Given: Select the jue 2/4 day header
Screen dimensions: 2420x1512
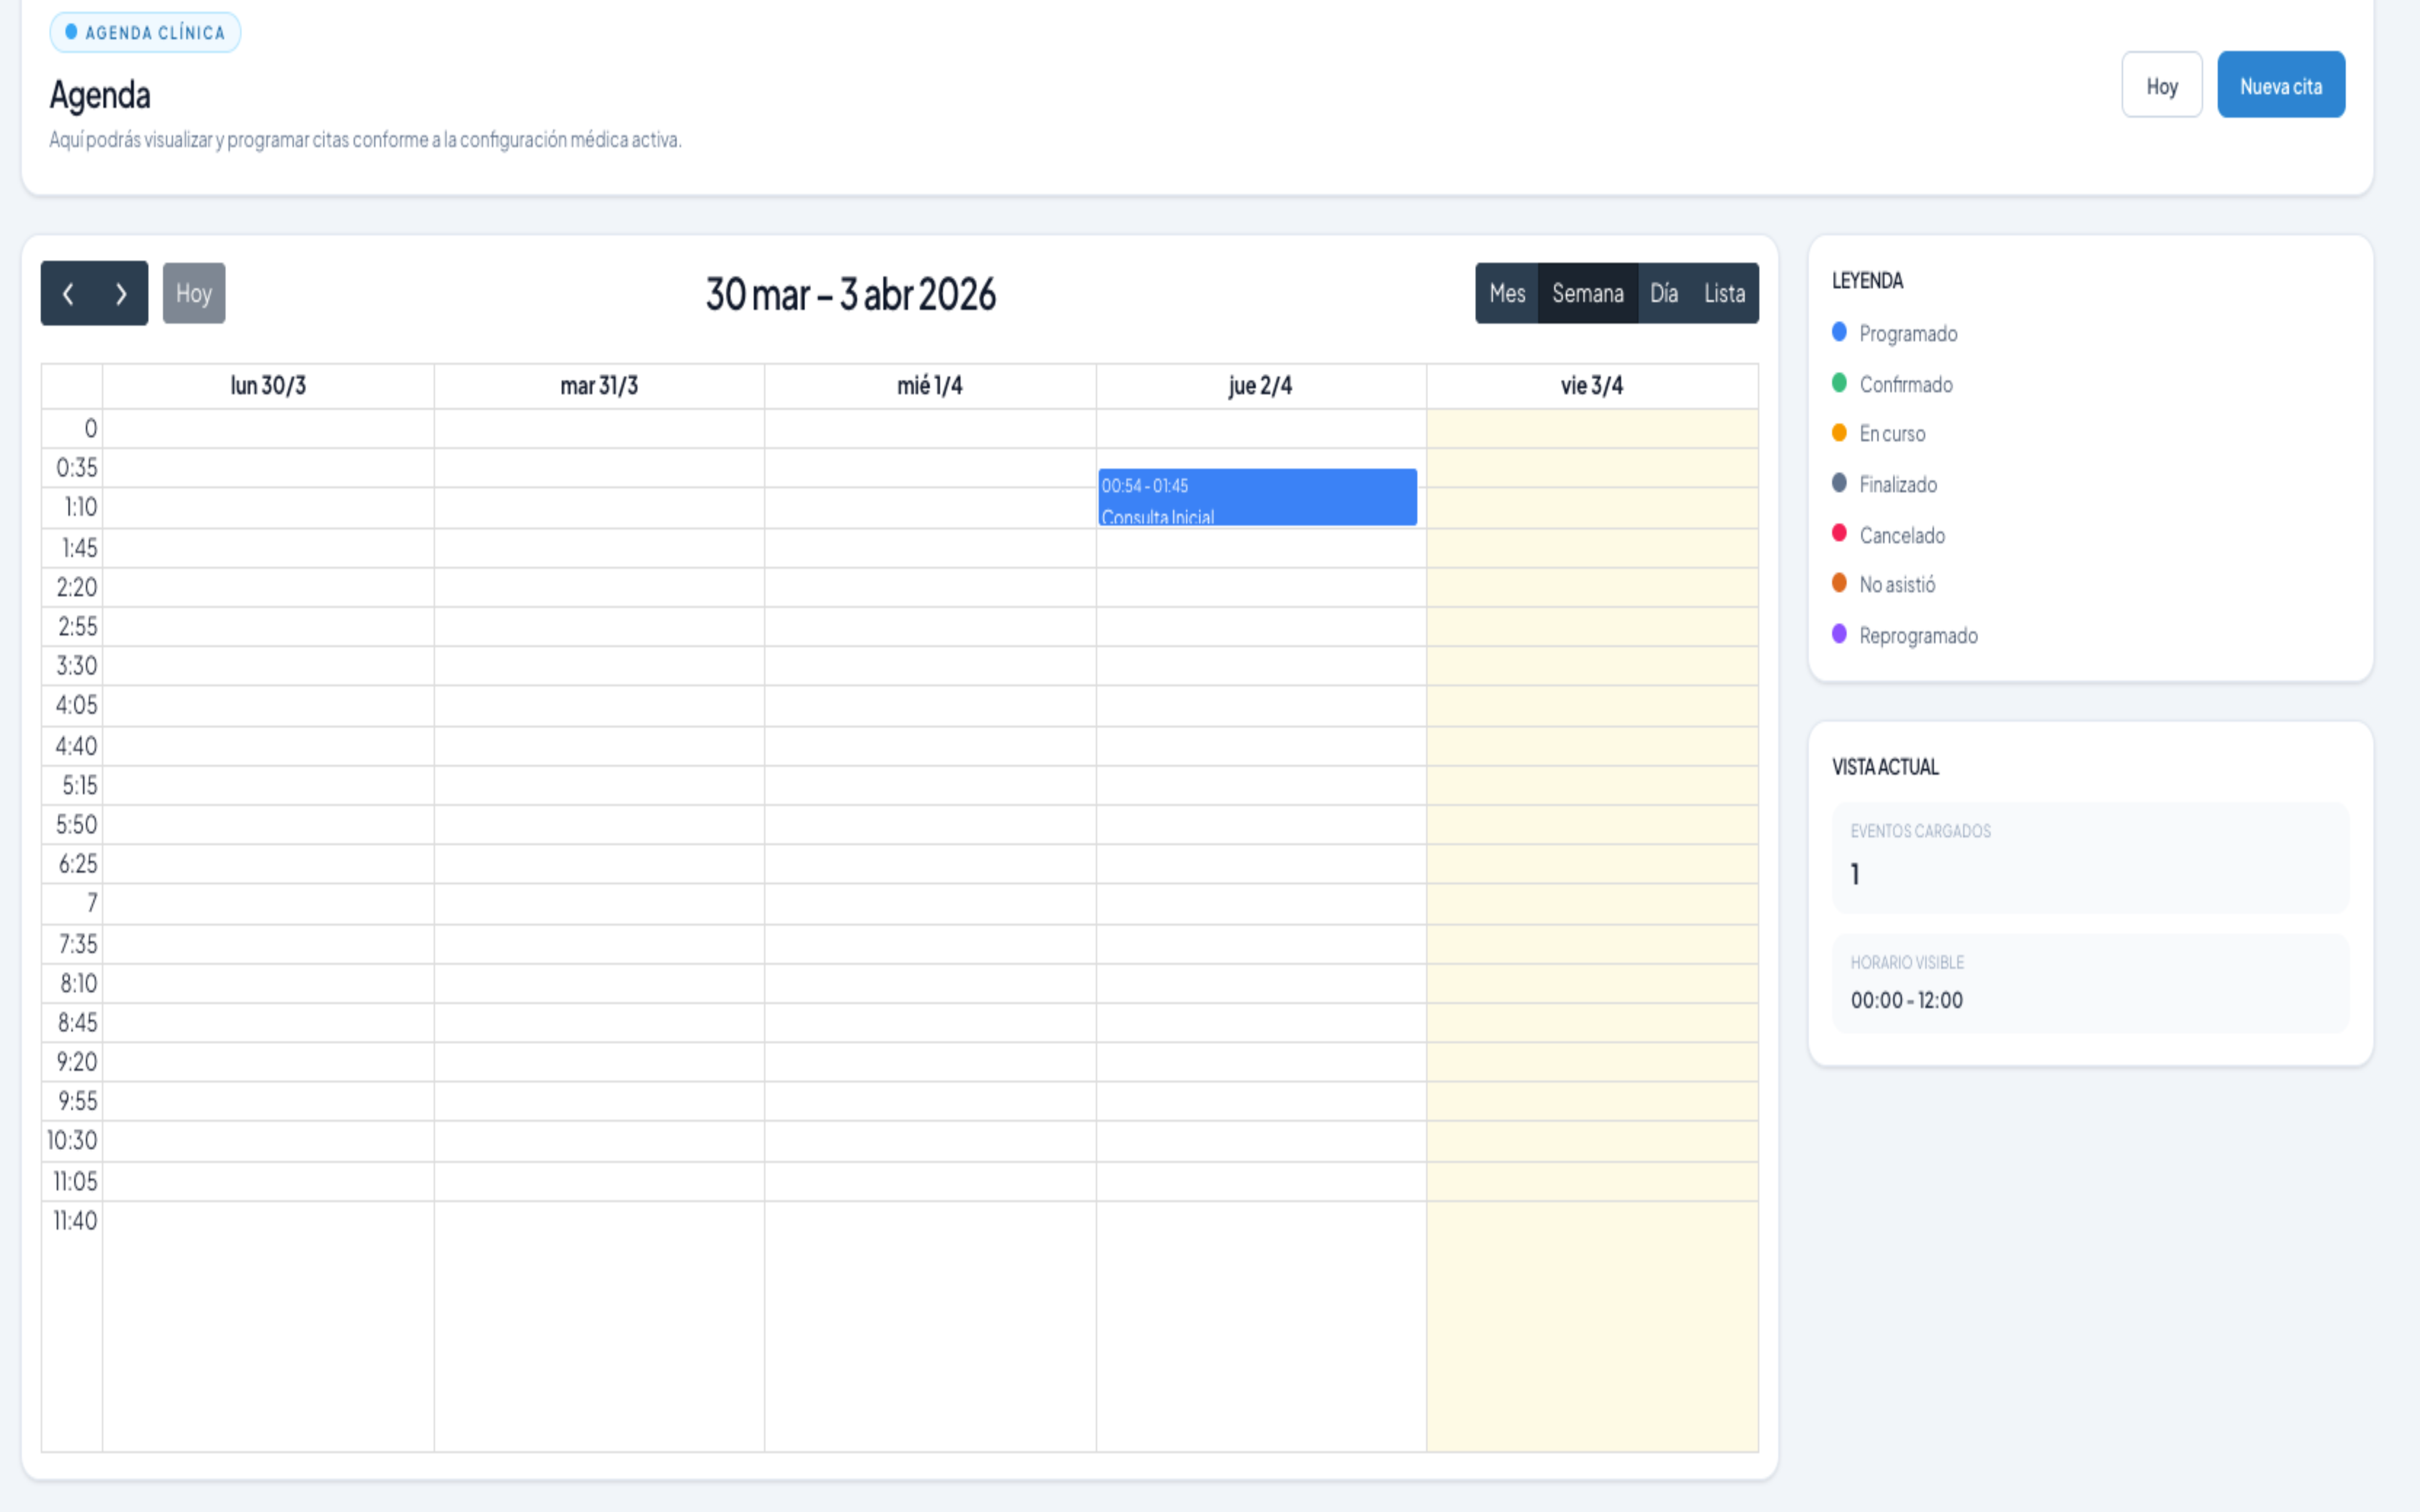Looking at the screenshot, I should click(x=1260, y=386).
